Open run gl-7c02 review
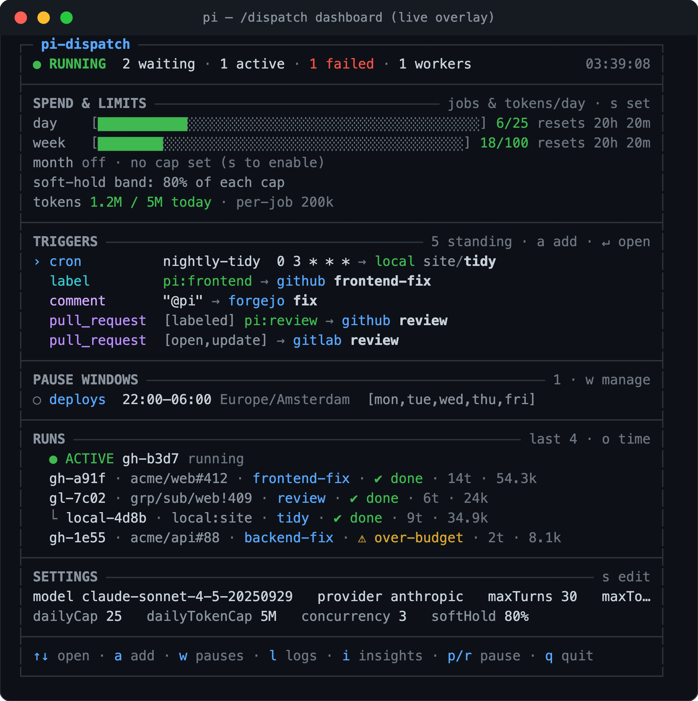 (269, 498)
